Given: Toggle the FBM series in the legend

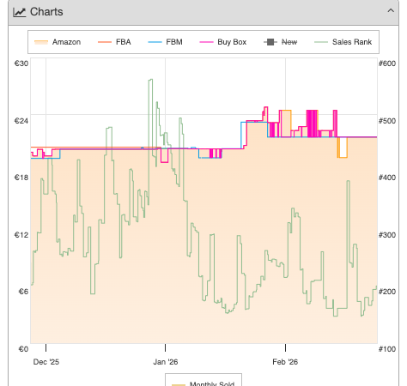Looking at the screenshot, I should pyautogui.click(x=165, y=42).
